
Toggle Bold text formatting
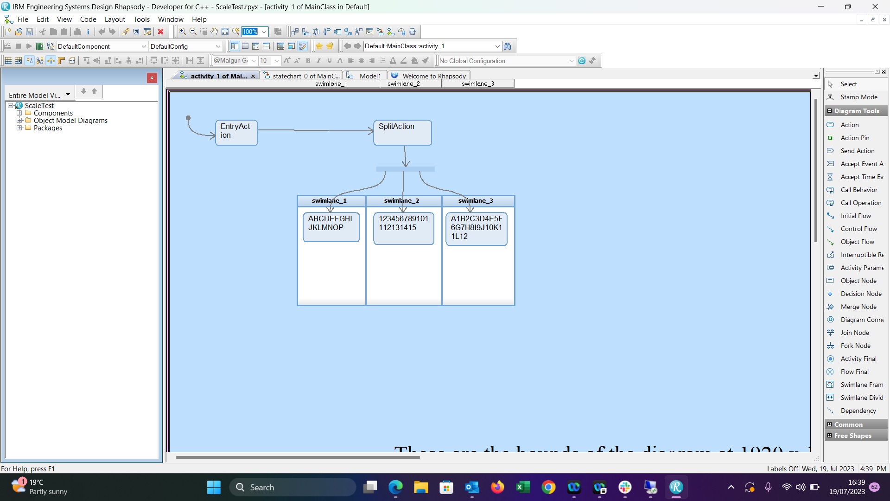coord(308,61)
